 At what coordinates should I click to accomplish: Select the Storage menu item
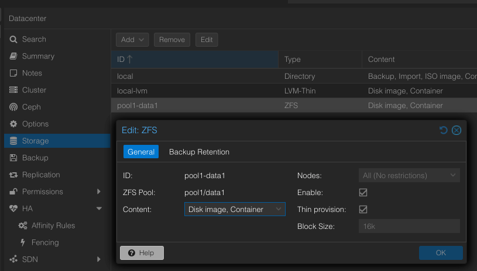(57, 141)
